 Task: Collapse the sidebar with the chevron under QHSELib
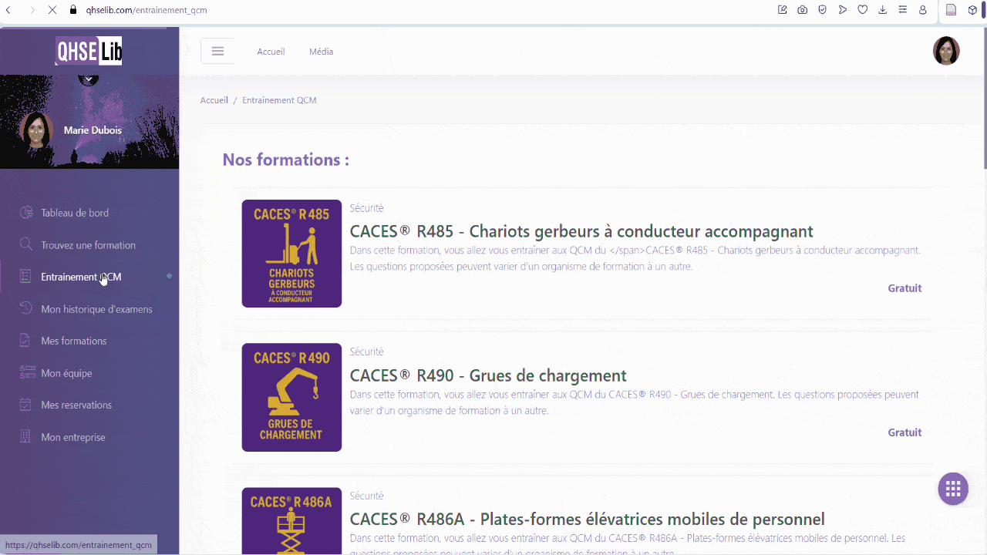tap(89, 79)
